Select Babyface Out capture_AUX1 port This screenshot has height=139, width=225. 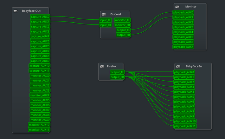click(40, 22)
